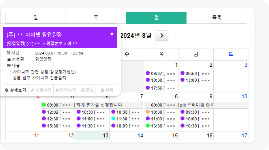Select the 18:09 event on the 7th
Image resolution: width=269 pixels, height=150 pixels.
pos(126,126)
